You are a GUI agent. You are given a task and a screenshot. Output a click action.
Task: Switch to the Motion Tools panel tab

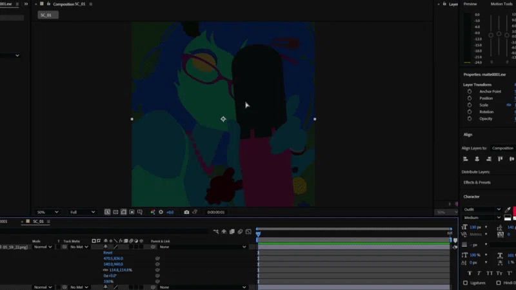(x=502, y=4)
